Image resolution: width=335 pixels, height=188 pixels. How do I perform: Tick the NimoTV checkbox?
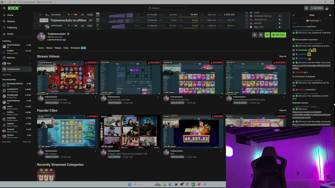pyautogui.click(x=247, y=23)
